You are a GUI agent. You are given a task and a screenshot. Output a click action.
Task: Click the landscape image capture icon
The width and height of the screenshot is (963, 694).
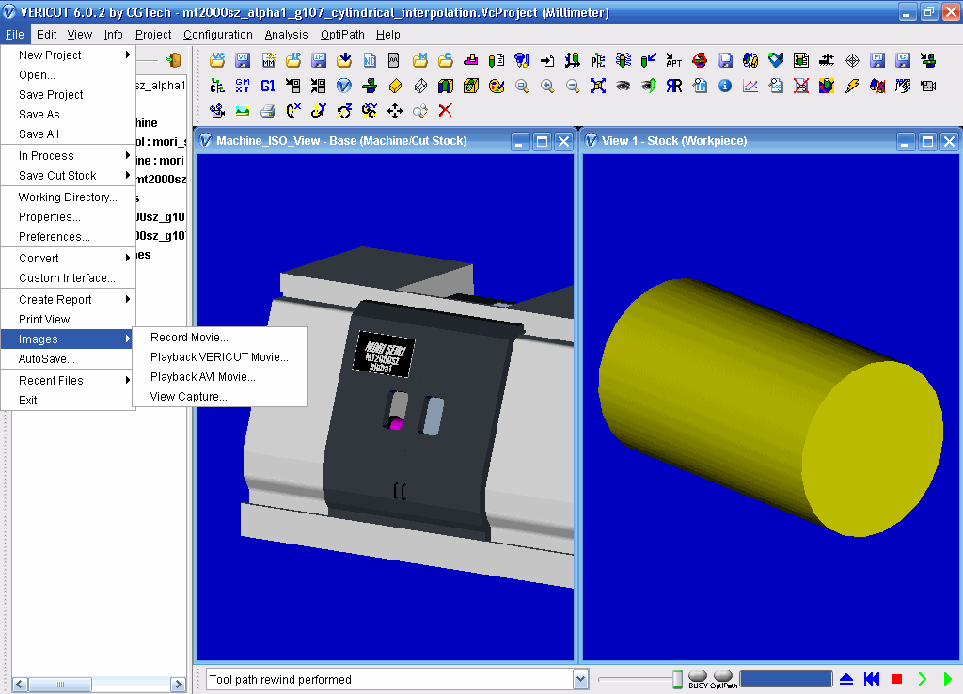point(243,111)
